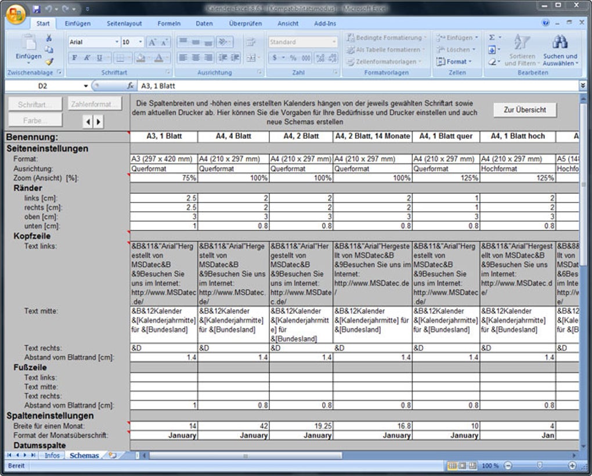Click the Zur Übersicht button
Screen dimensions: 592x476
click(525, 110)
